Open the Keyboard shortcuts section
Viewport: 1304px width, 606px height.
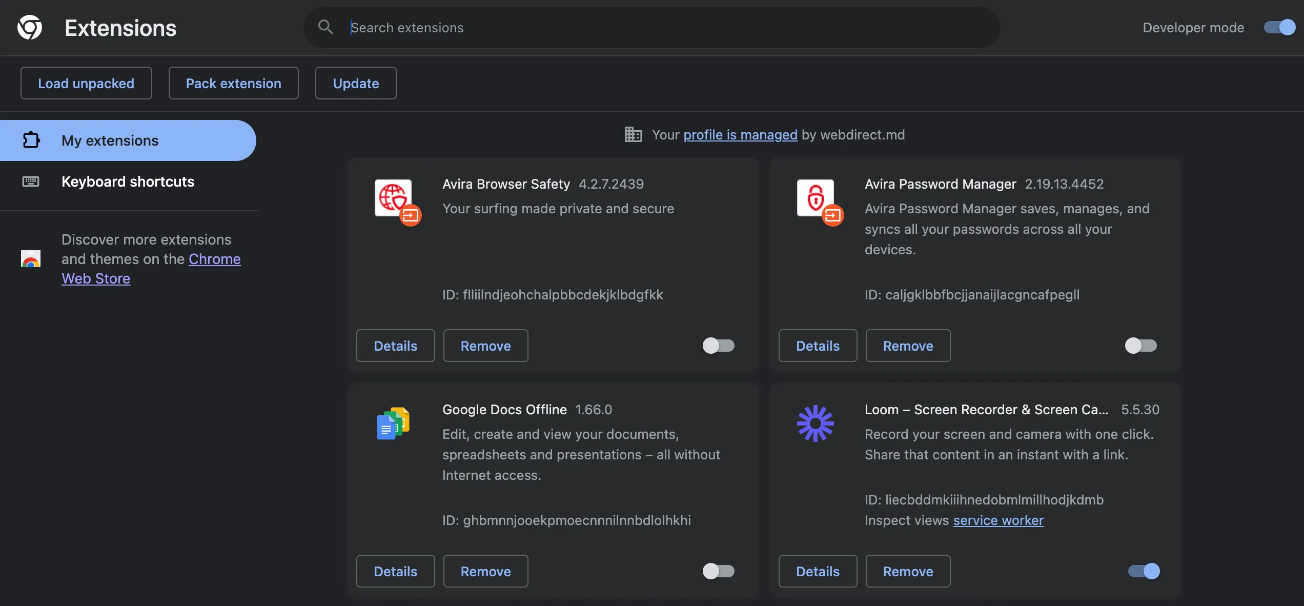click(128, 181)
